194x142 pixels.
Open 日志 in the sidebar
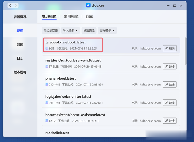click(20, 58)
